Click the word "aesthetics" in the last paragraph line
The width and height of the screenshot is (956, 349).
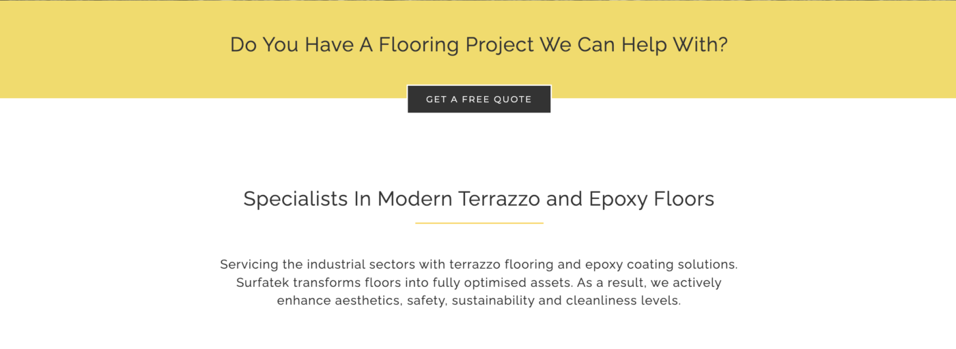[x=367, y=301]
